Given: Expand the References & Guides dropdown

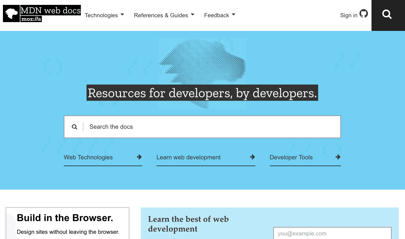Looking at the screenshot, I should 192,15.
